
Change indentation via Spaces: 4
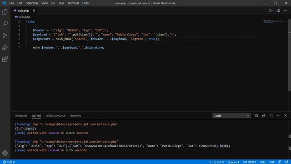point(233,162)
